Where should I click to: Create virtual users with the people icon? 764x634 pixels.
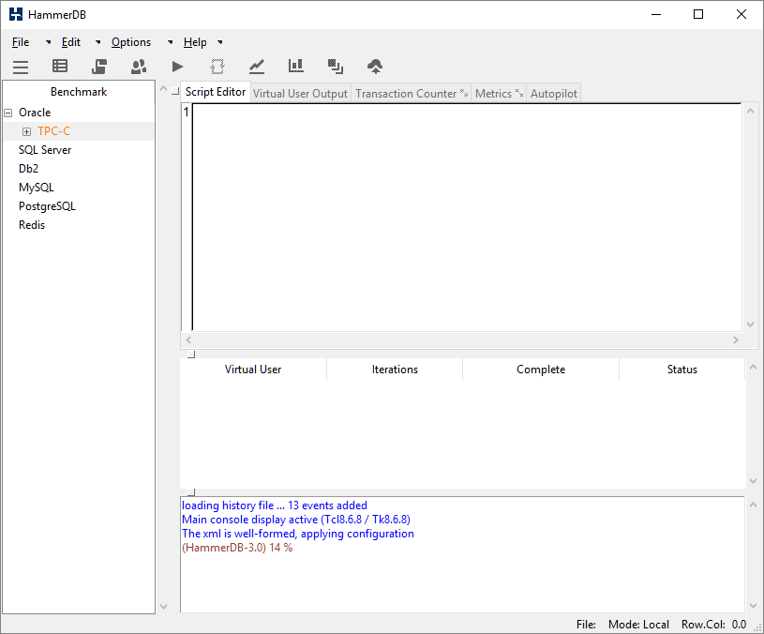(x=139, y=67)
